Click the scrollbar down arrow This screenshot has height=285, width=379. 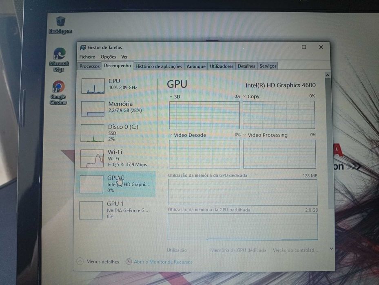coord(332,248)
